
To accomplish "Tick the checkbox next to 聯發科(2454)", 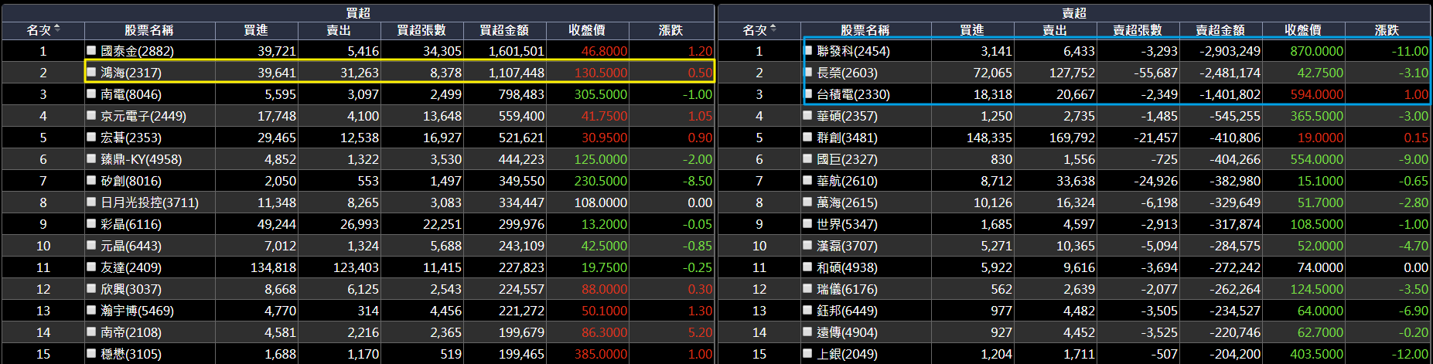I will [x=808, y=50].
